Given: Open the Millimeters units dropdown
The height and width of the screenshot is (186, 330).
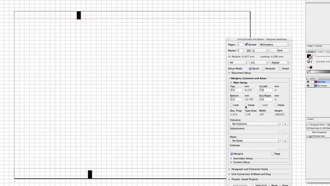Looking at the screenshot, I should (x=274, y=44).
